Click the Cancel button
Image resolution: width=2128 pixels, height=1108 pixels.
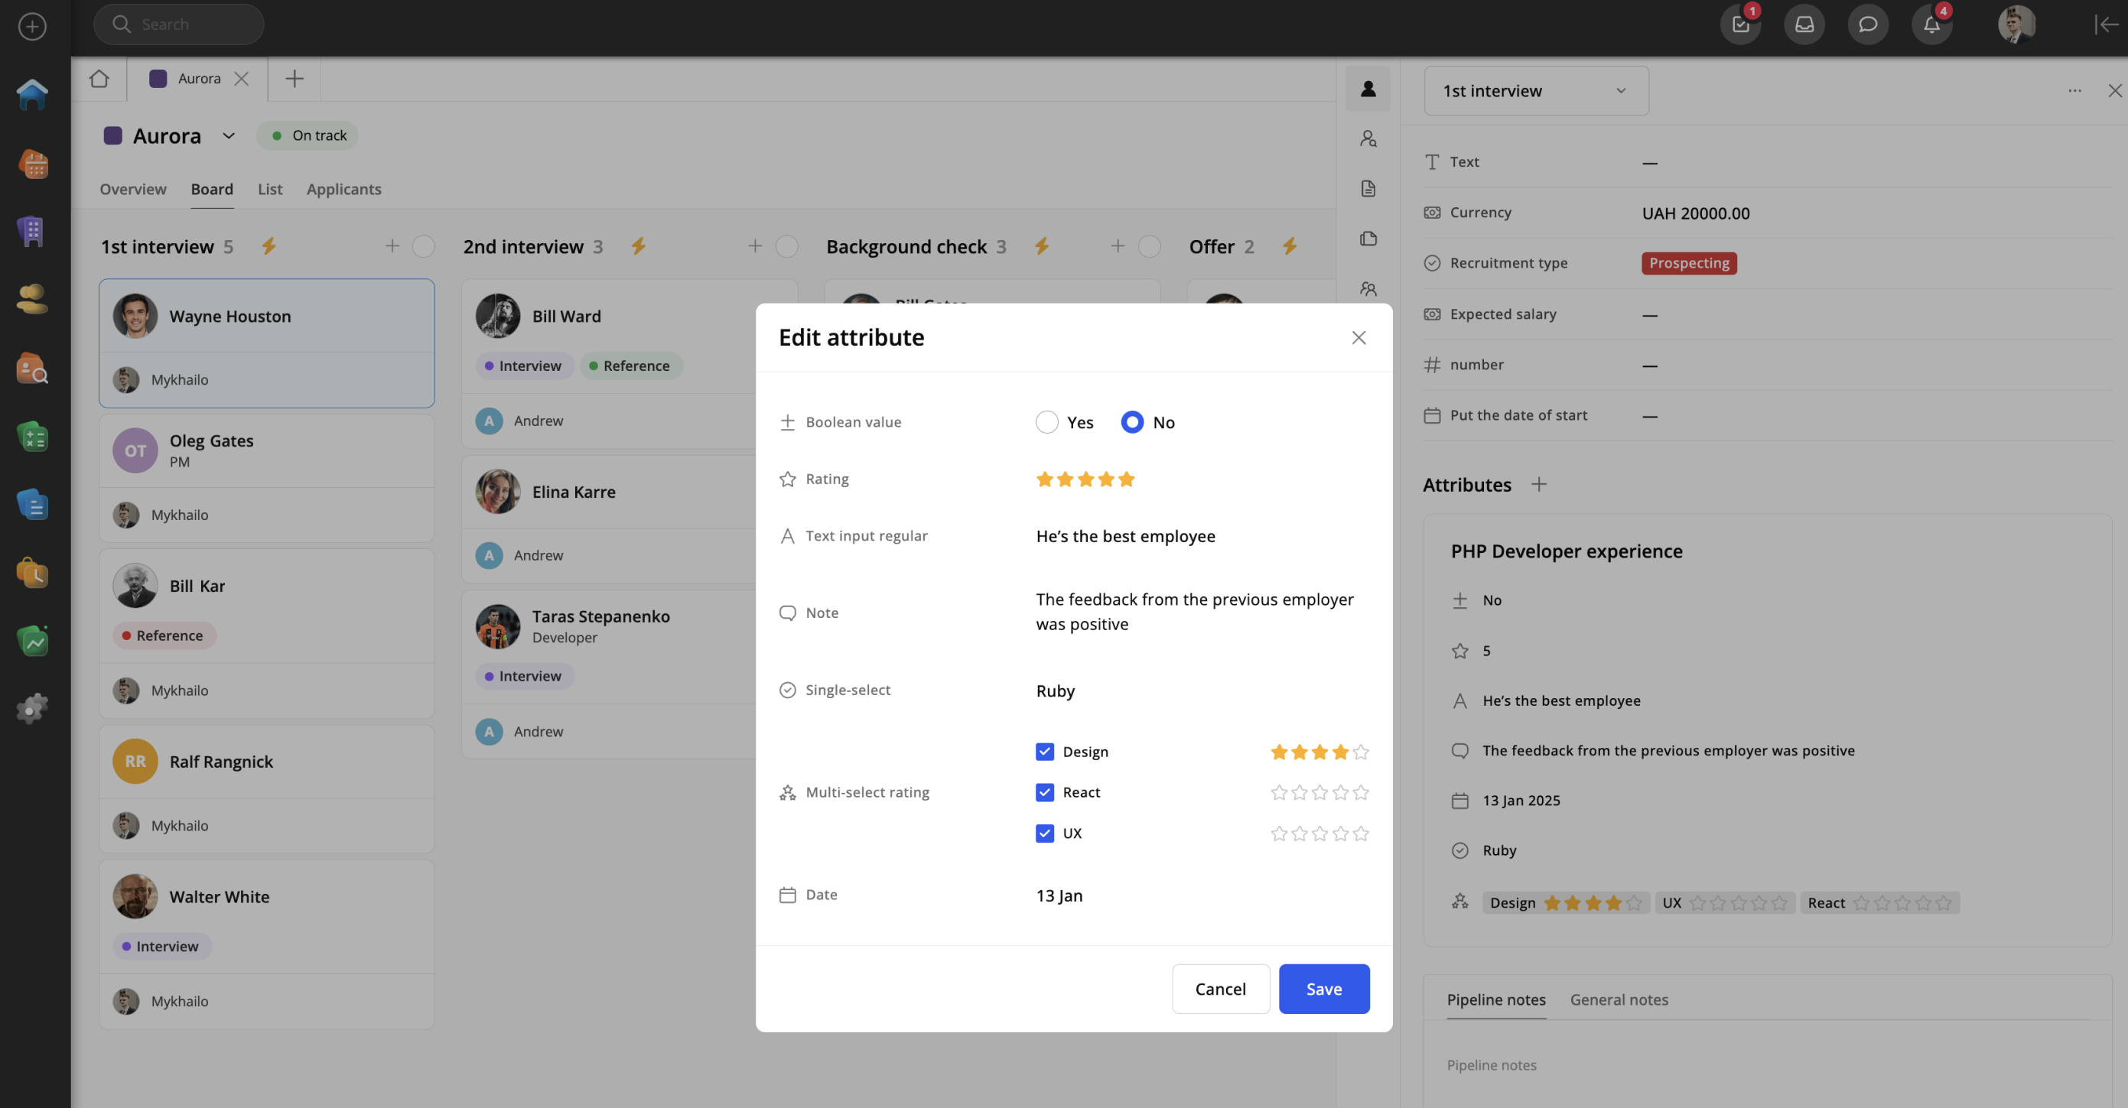[x=1220, y=988]
